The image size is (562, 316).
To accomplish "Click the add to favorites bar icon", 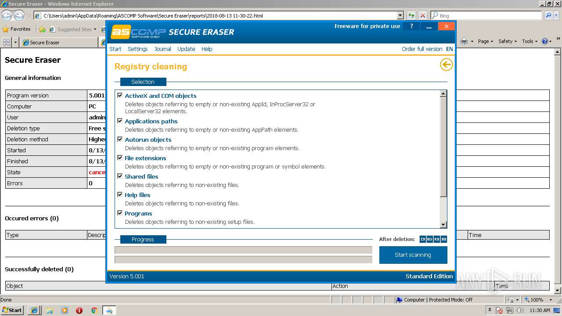I will pyautogui.click(x=42, y=29).
